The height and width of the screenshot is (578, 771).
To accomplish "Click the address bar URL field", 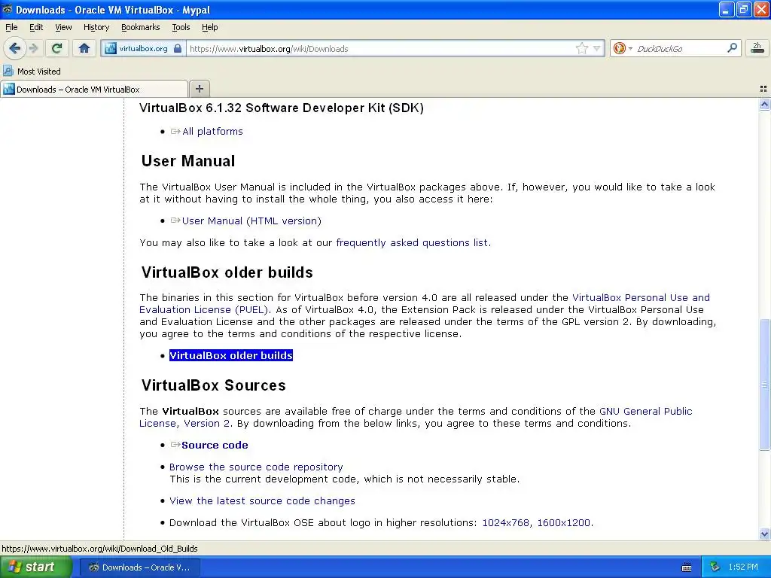I will (x=381, y=49).
